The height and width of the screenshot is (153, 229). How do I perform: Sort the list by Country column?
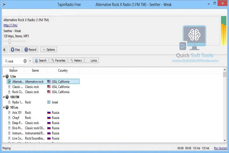click(x=63, y=70)
